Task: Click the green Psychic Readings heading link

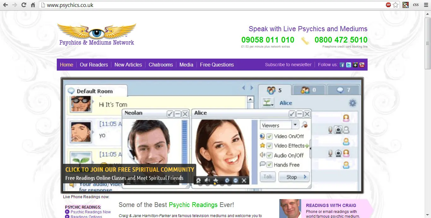Action: click(x=193, y=205)
